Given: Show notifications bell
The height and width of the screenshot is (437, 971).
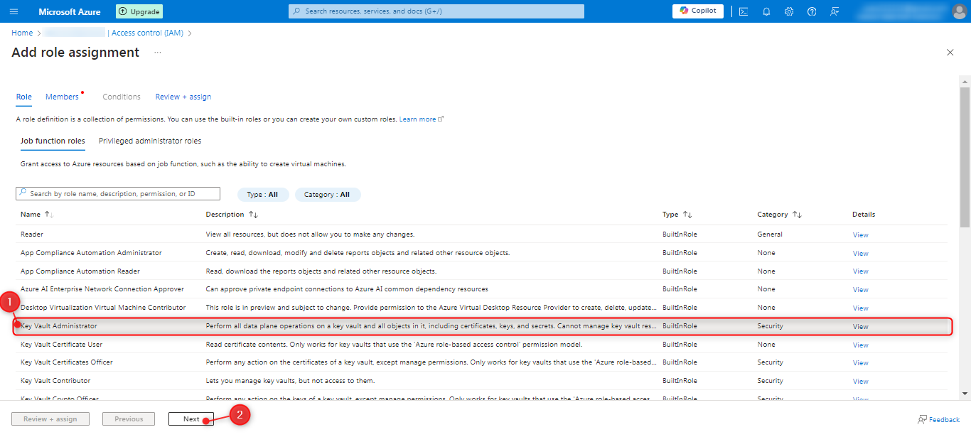Looking at the screenshot, I should click(x=766, y=11).
